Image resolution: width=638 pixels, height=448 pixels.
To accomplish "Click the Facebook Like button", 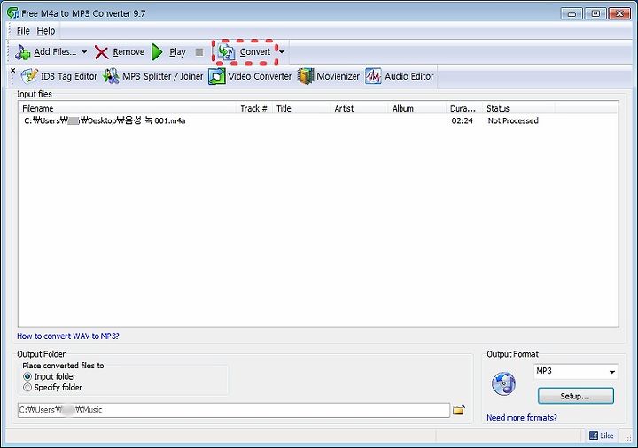I will coord(602,436).
